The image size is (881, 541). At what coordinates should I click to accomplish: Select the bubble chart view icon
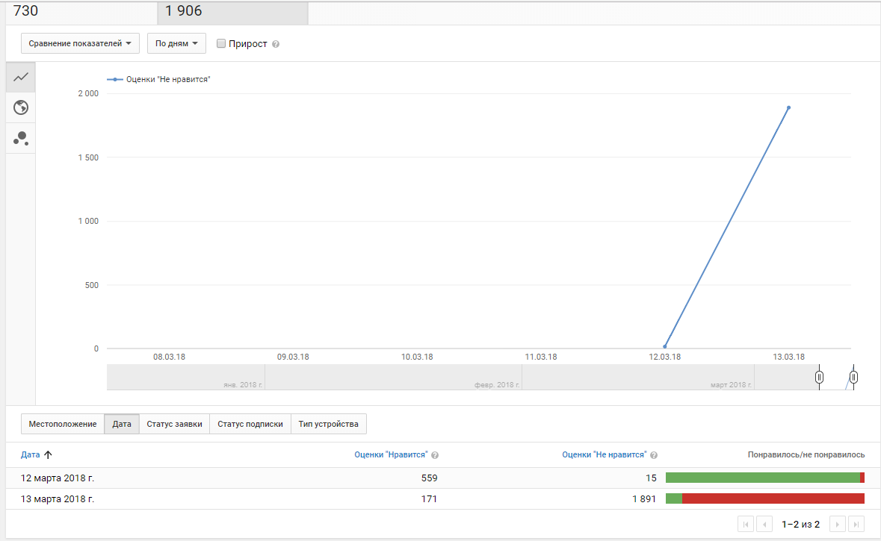pyautogui.click(x=21, y=138)
